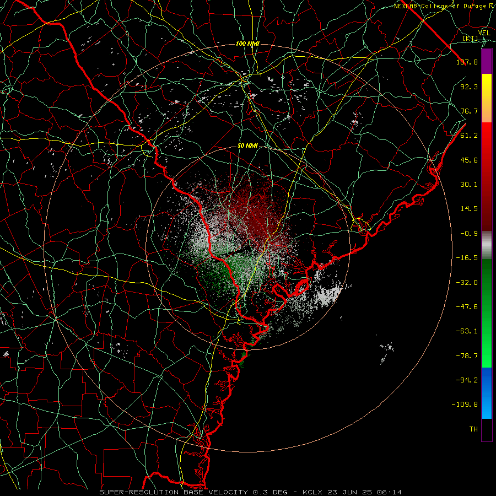Click the VEL legend title

[x=484, y=33]
